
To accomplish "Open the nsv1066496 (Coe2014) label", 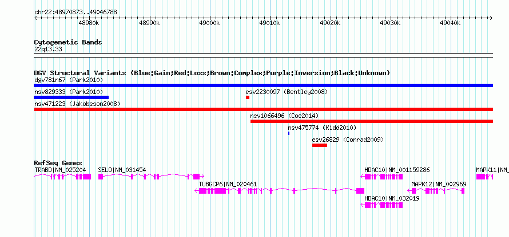I will tap(284, 116).
